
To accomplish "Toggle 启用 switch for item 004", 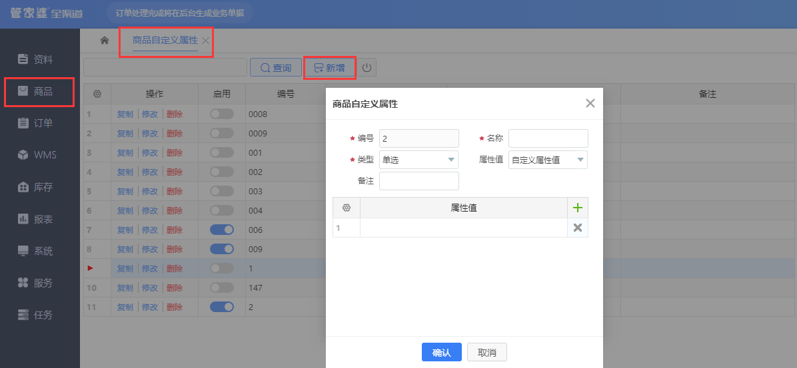I will pyautogui.click(x=222, y=211).
